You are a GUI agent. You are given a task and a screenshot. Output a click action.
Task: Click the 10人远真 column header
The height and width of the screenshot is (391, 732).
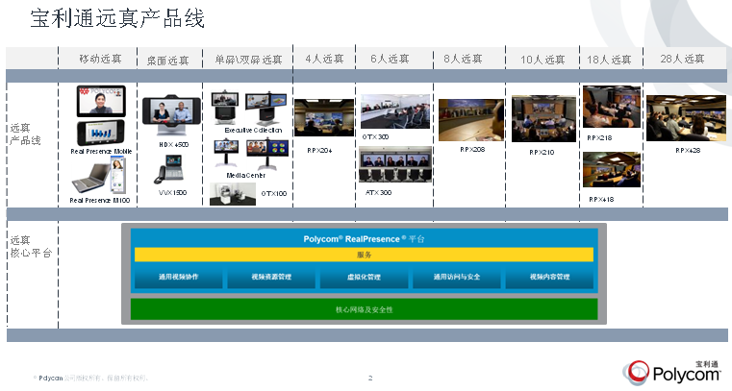pyautogui.click(x=543, y=60)
